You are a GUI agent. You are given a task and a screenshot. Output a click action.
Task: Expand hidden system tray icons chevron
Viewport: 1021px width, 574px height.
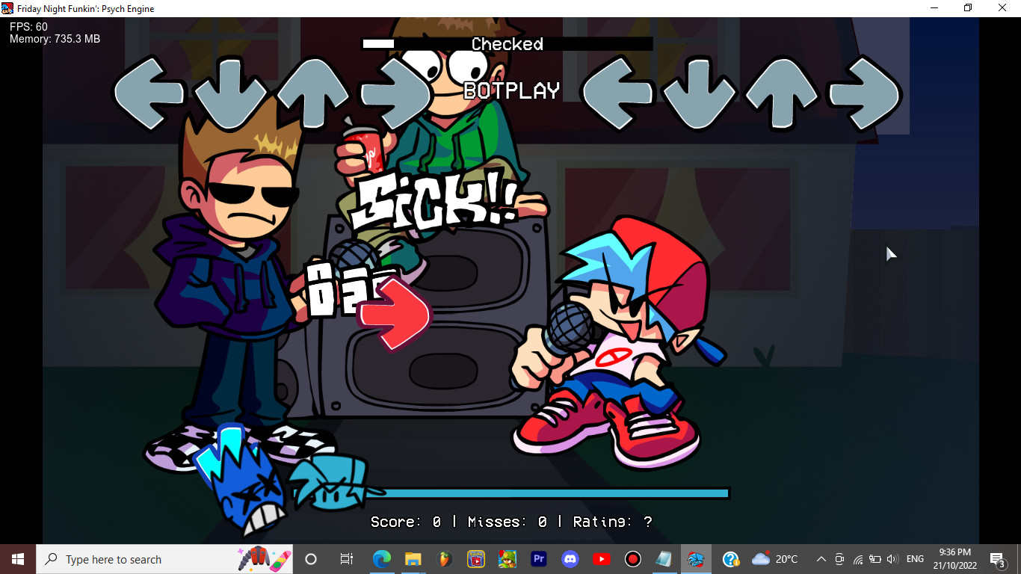coord(821,559)
